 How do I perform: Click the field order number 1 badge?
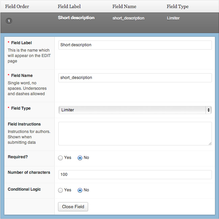pos(9,21)
